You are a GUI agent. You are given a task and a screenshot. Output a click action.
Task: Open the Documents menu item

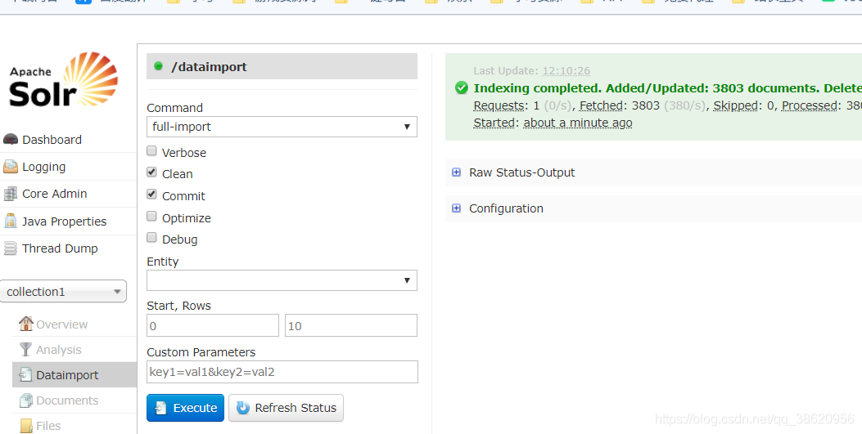[x=67, y=400]
